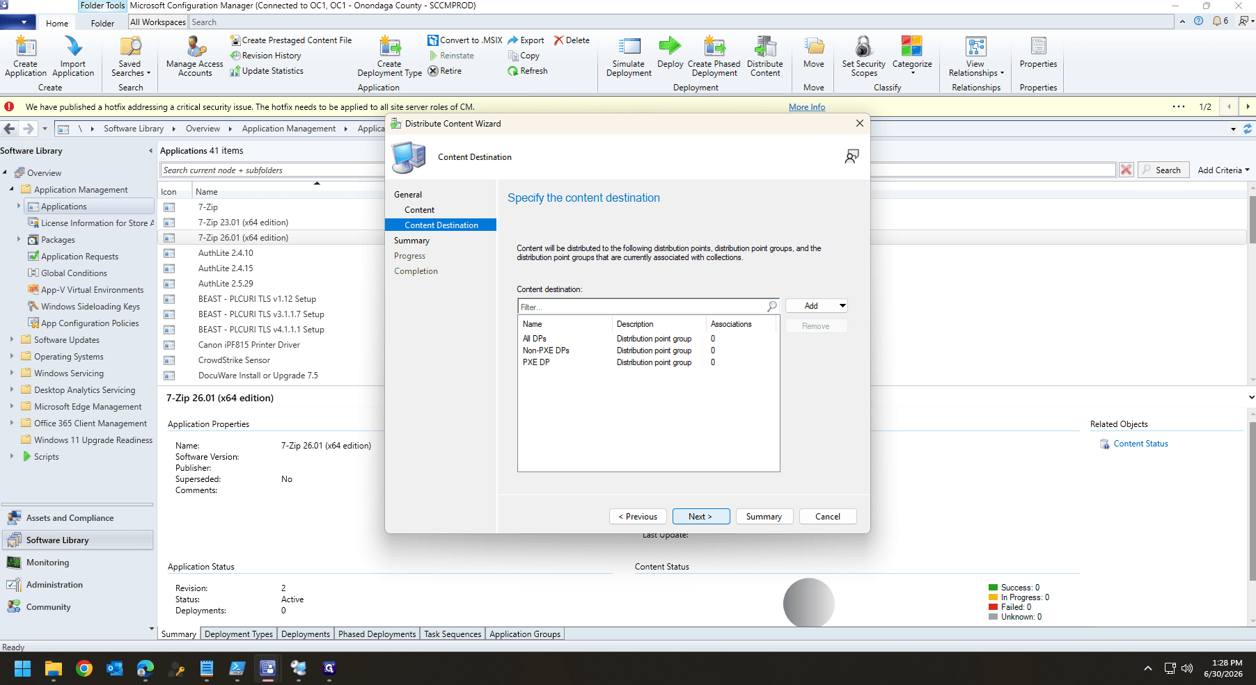Open the Task Sequences bottom tab
This screenshot has height=685, width=1256.
tap(453, 634)
